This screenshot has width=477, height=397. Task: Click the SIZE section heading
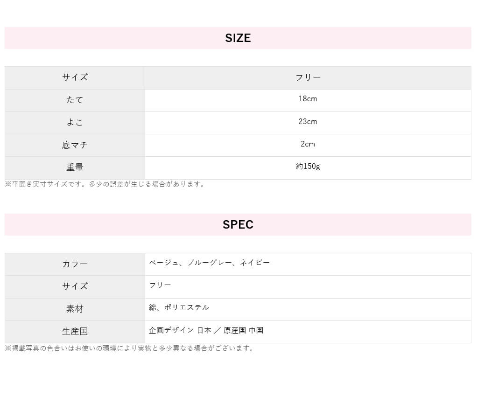click(238, 38)
